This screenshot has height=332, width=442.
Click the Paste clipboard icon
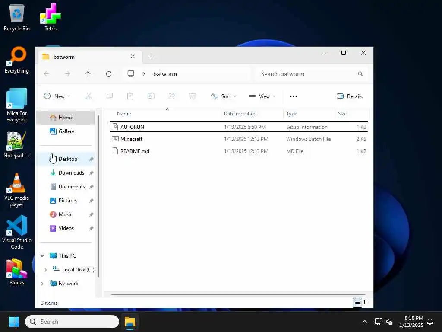point(130,96)
